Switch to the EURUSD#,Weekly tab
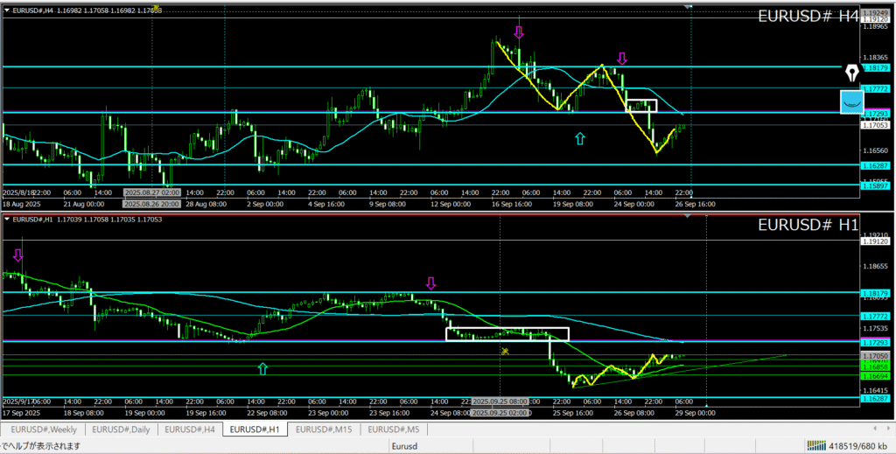896x454 pixels. (x=44, y=430)
